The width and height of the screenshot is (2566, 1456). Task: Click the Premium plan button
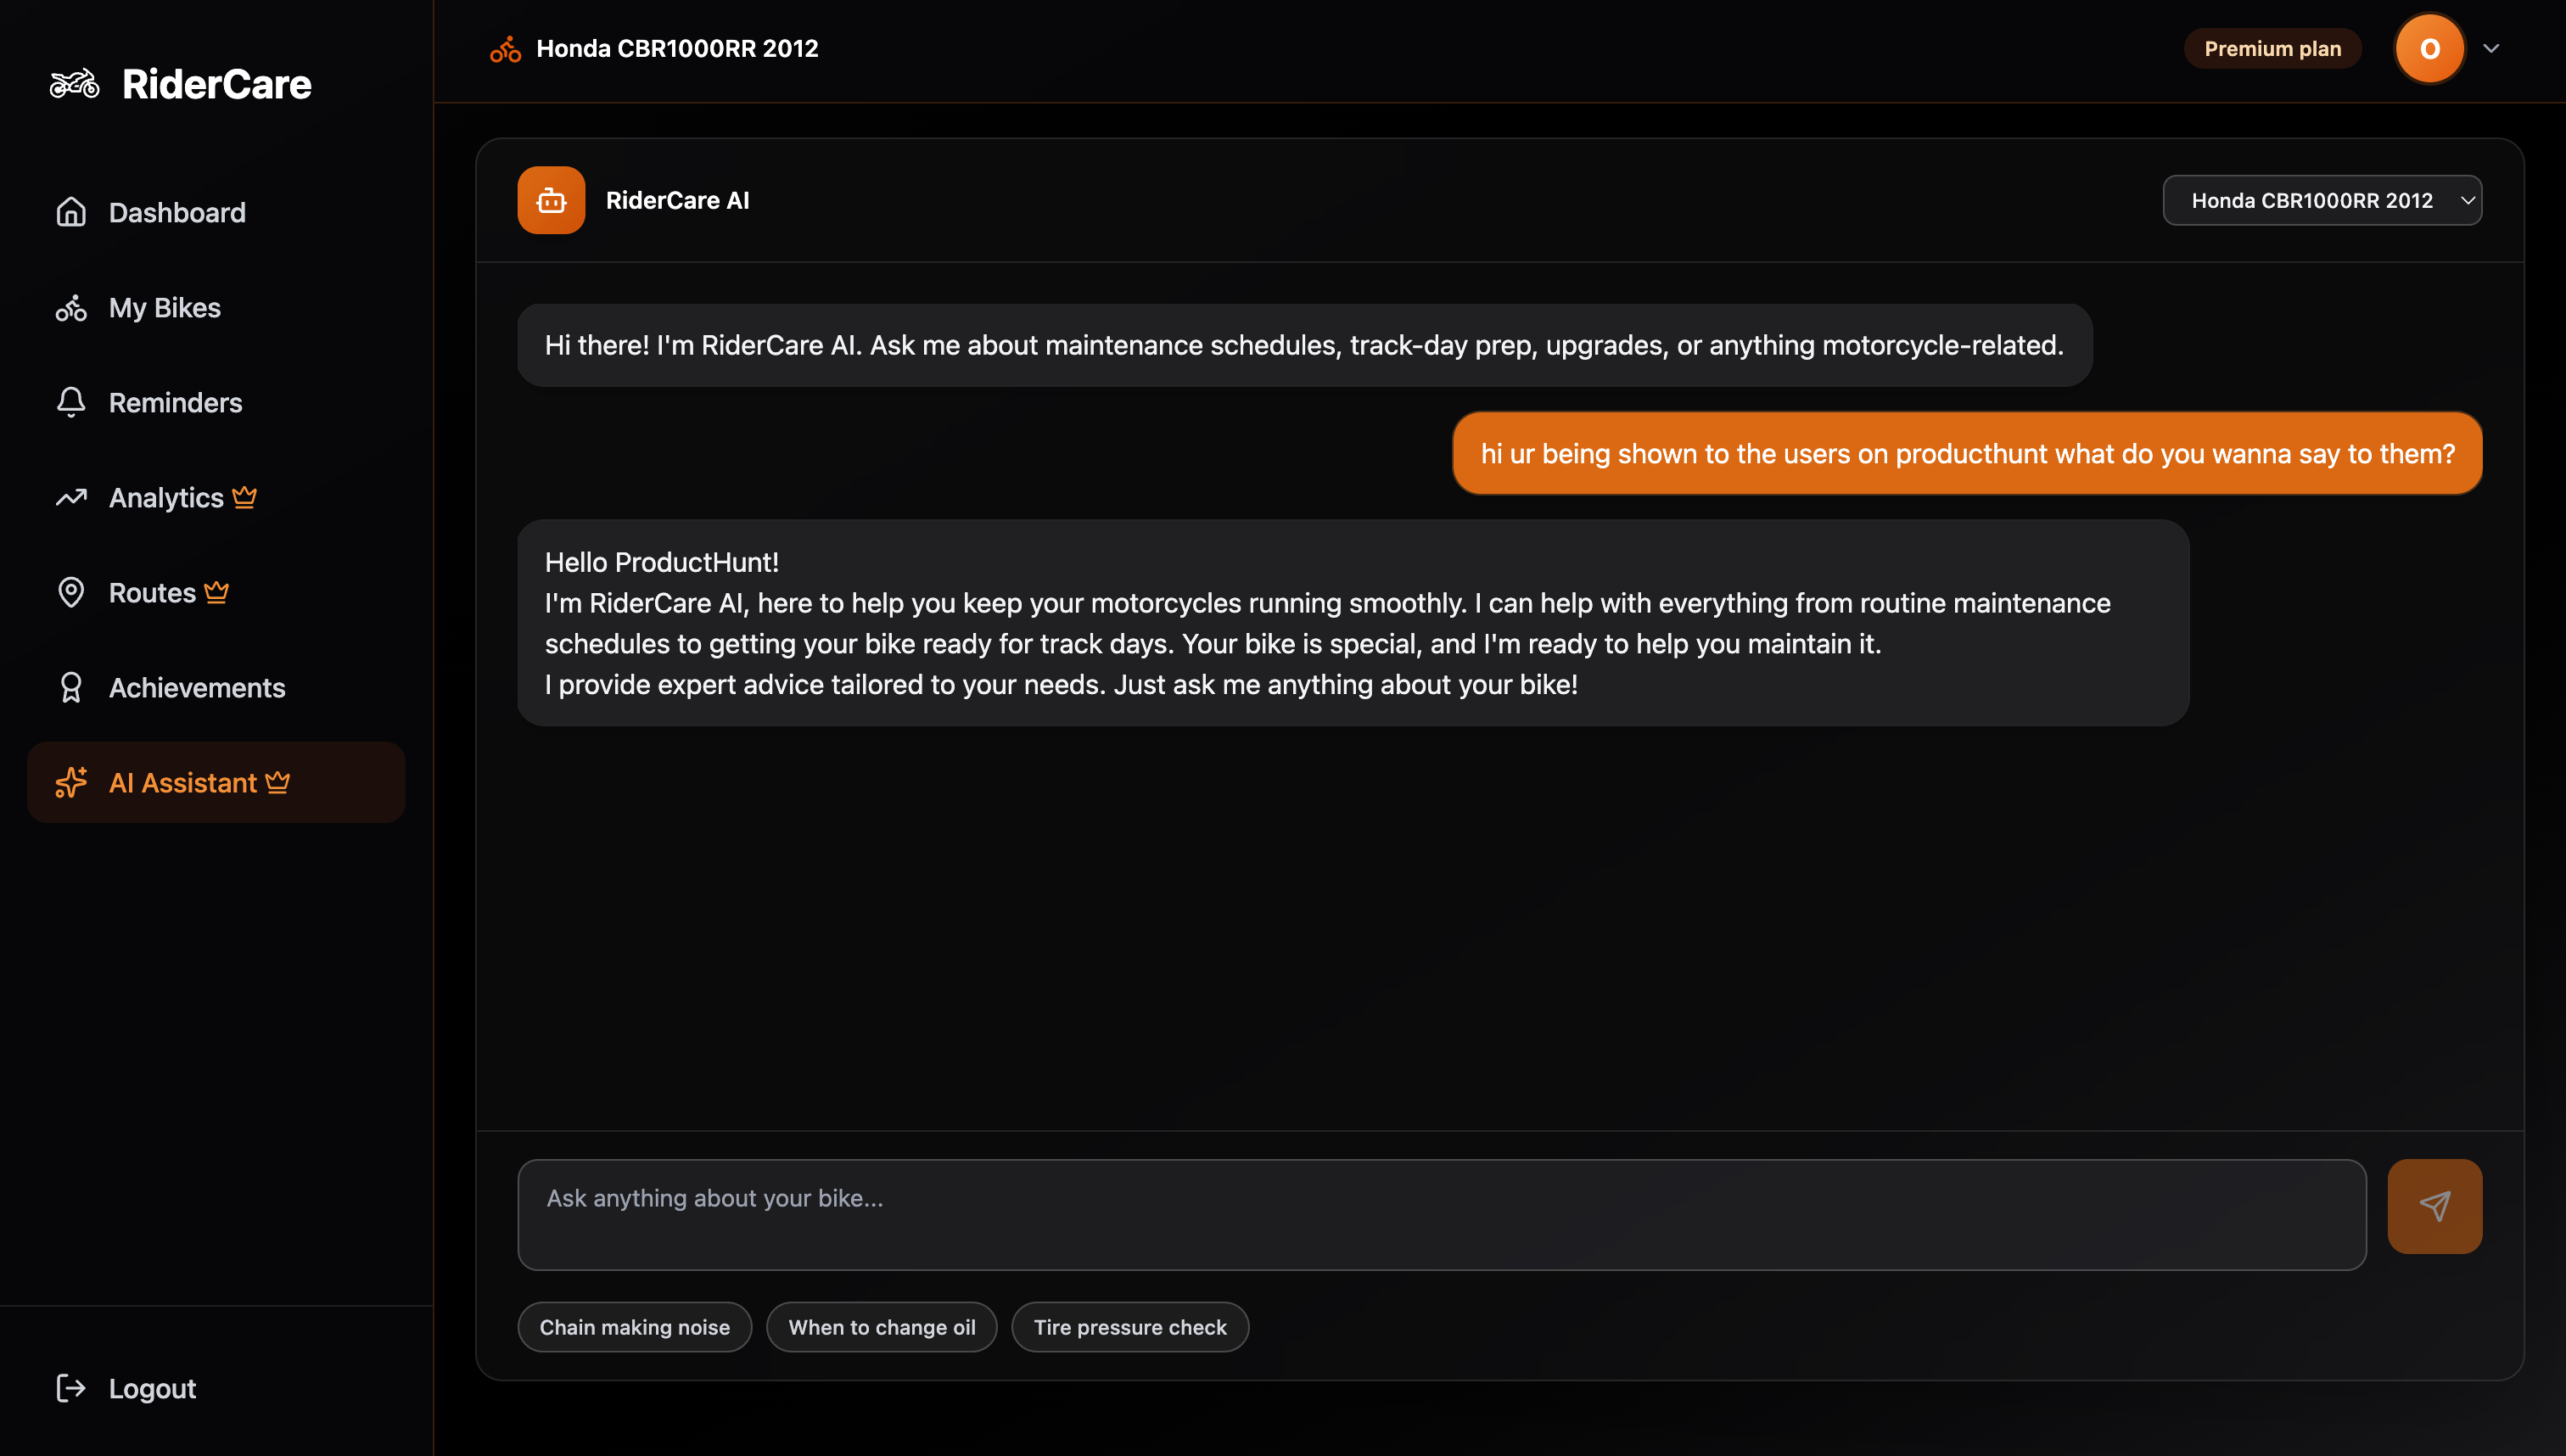[2272, 48]
